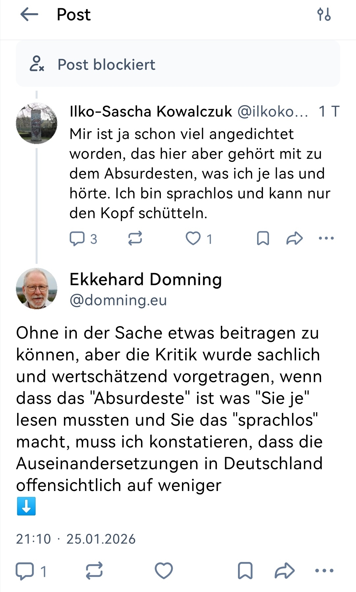Like Ekkehard Domning's post
356x592 pixels.
point(164,571)
